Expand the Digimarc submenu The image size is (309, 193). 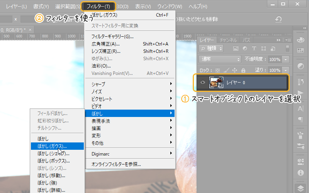click(x=130, y=154)
